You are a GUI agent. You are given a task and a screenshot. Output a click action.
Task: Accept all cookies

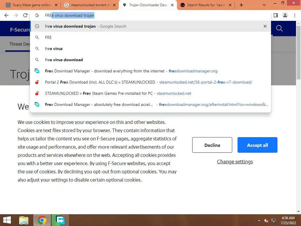[257, 145]
